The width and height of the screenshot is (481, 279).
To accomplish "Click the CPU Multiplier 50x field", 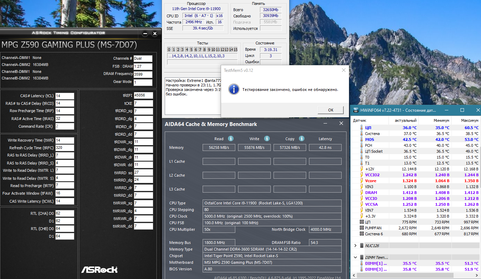I will click(219, 229).
